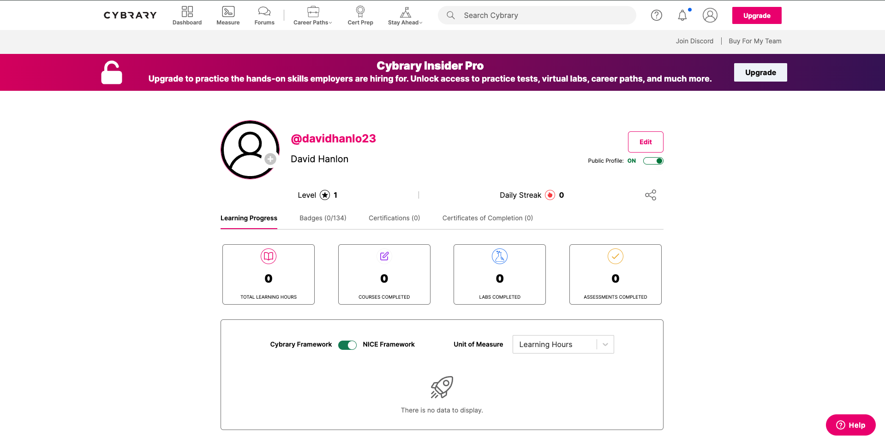This screenshot has height=442, width=885.
Task: Open the Certificates of Completion (0) tab
Action: point(487,218)
